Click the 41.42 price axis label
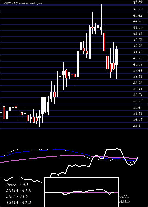148x207 pixels. pyautogui.click(x=138, y=52)
